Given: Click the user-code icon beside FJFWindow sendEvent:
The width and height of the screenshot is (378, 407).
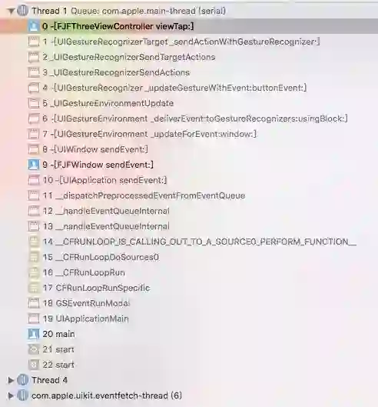Looking at the screenshot, I should pos(34,165).
